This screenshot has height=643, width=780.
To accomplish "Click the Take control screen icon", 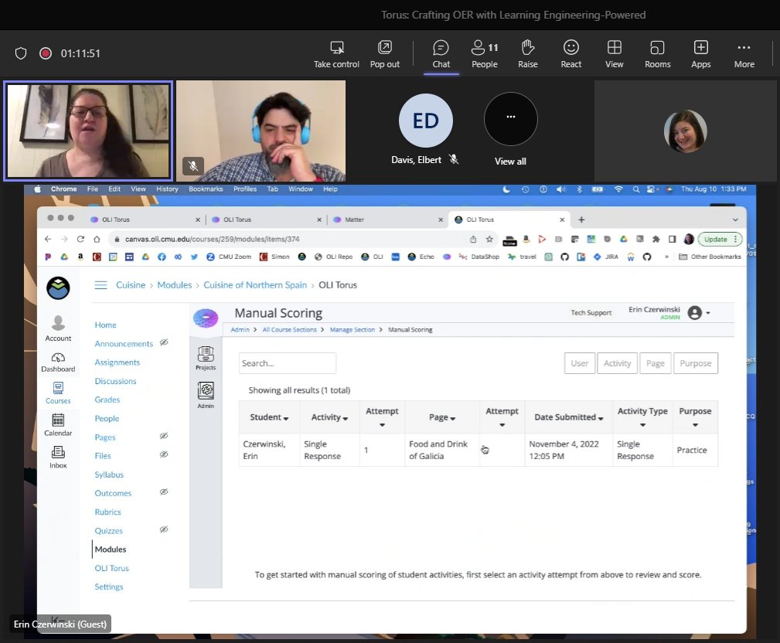I will pyautogui.click(x=337, y=48).
